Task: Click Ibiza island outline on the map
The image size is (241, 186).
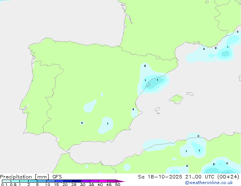Action: coord(157,109)
